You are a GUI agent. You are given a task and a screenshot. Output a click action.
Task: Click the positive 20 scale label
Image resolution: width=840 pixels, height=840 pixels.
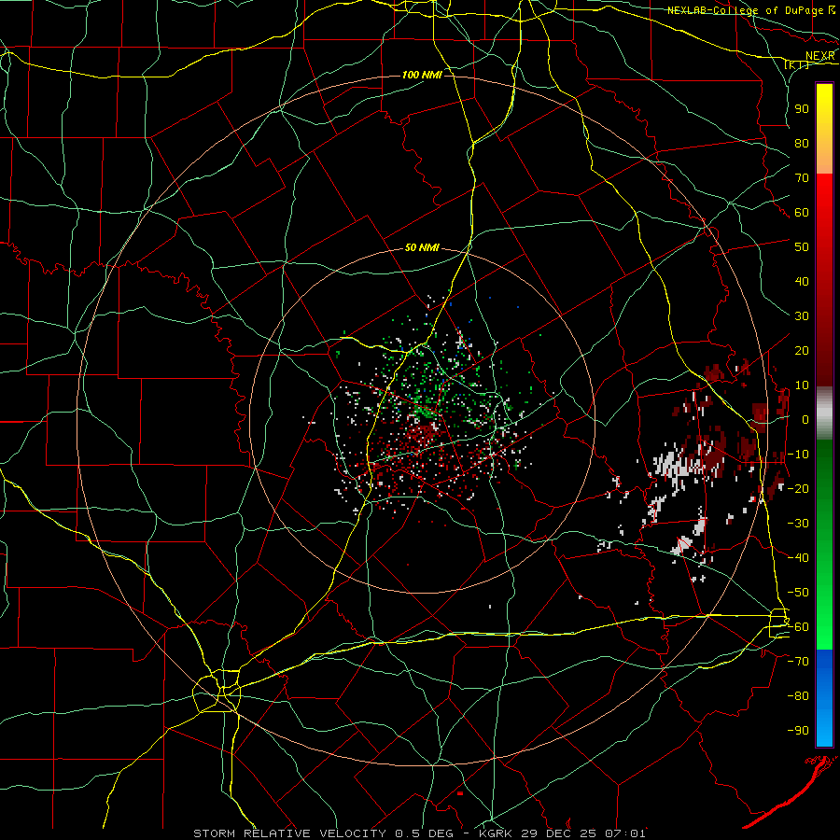802,350
